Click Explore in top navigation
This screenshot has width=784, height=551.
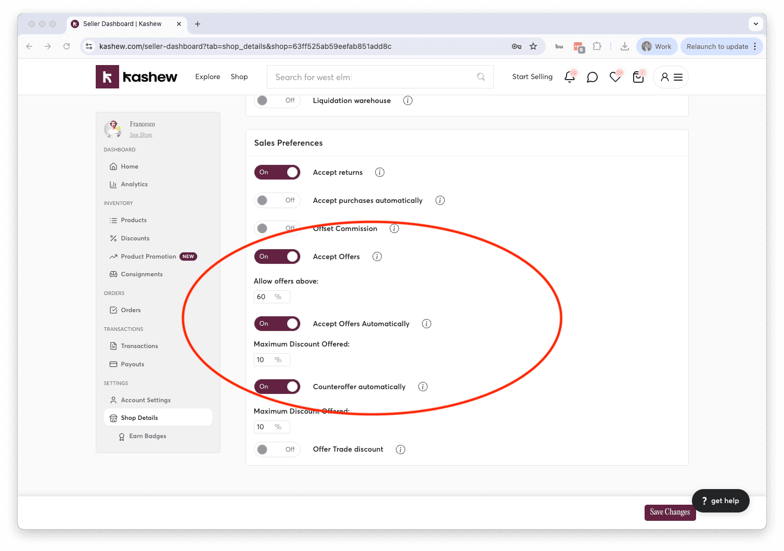208,76
